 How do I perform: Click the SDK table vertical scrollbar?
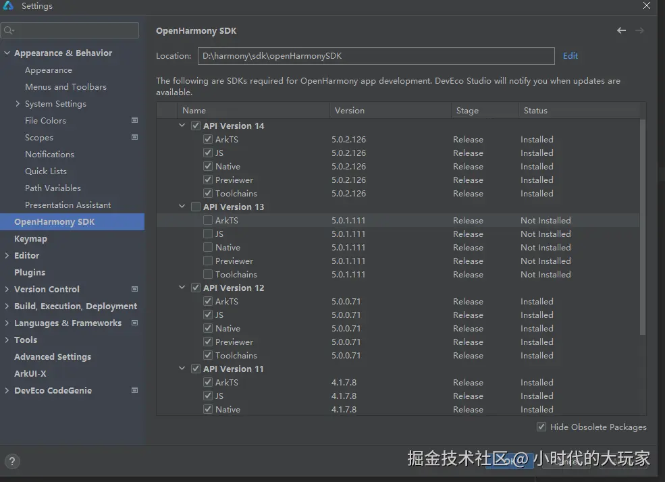click(643, 227)
